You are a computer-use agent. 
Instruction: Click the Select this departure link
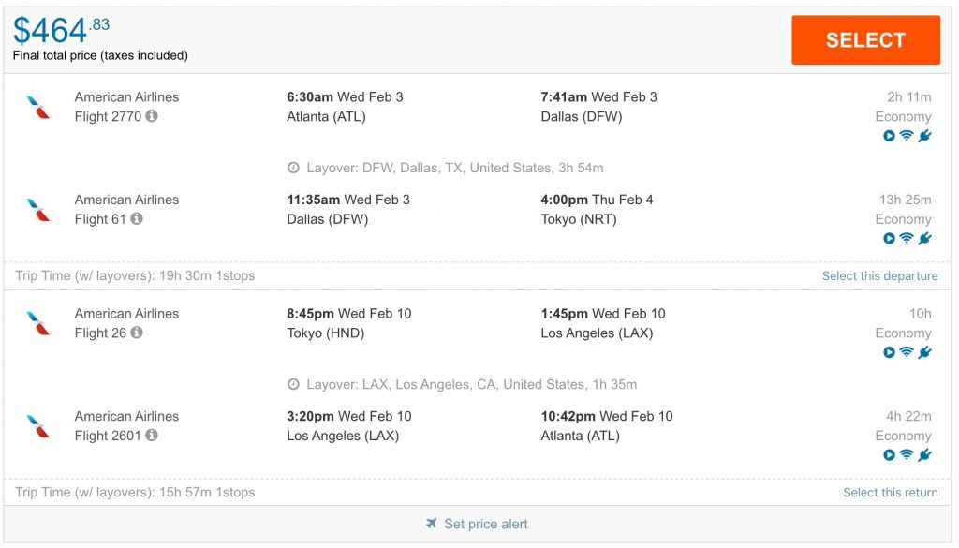[879, 276]
